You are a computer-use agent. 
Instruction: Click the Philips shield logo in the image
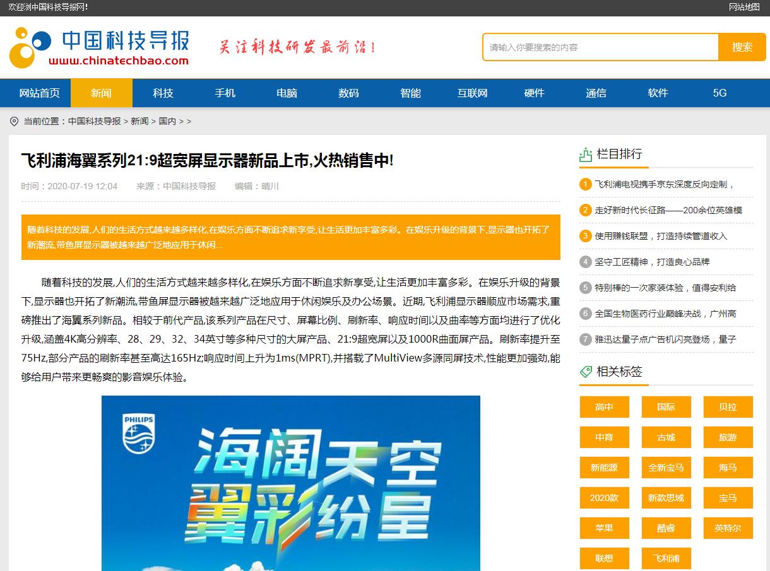pyautogui.click(x=138, y=434)
